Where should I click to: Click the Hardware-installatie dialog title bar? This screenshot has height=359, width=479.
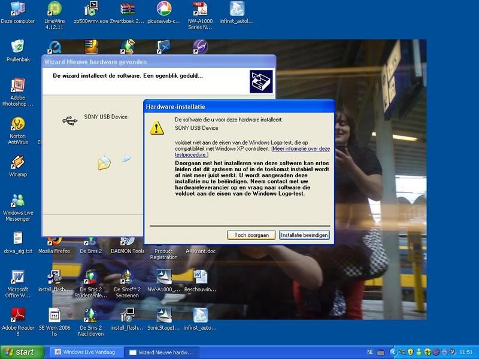click(239, 107)
